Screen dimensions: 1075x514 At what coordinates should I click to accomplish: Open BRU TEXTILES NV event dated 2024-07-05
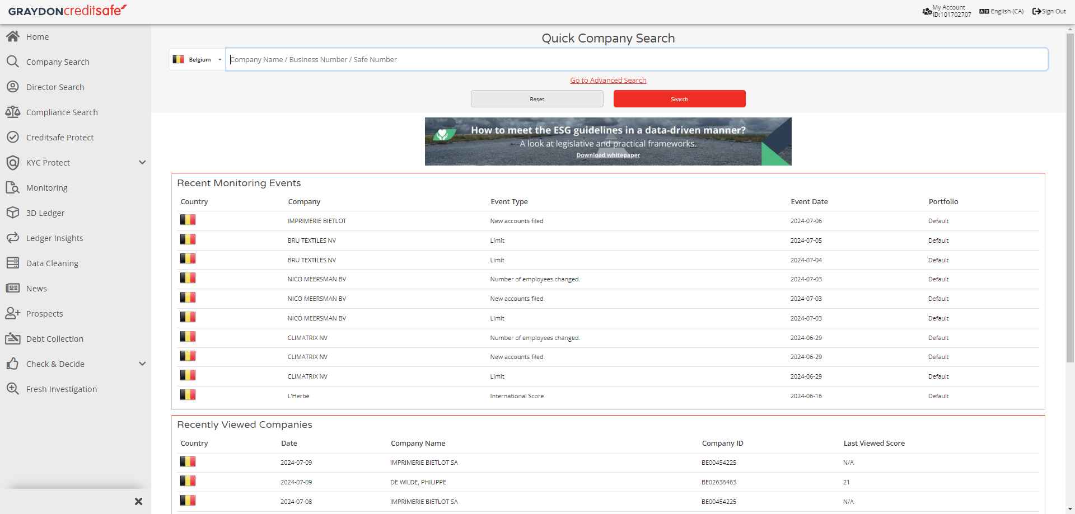tap(608, 241)
